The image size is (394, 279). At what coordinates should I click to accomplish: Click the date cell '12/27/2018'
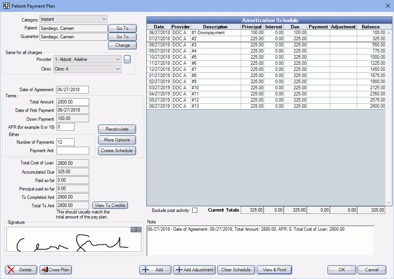(x=159, y=69)
